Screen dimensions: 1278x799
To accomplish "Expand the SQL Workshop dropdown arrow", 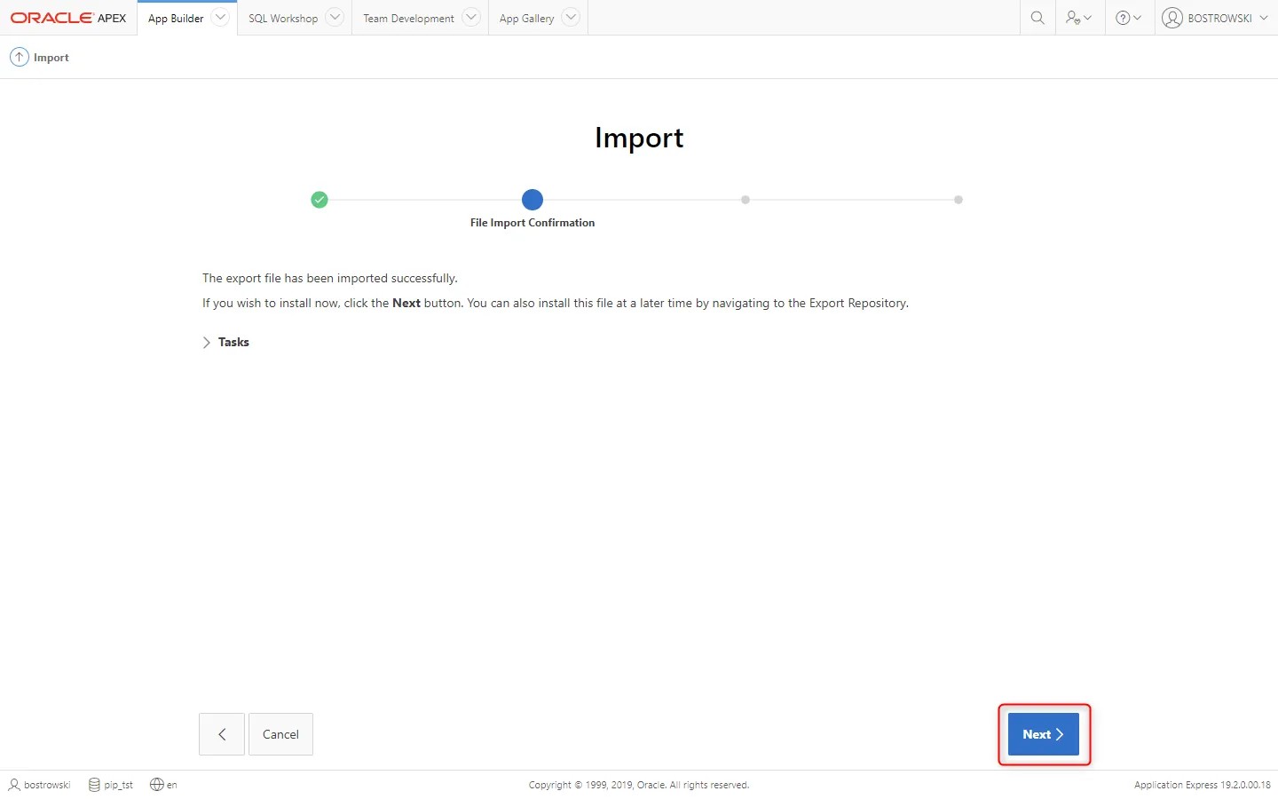I will point(335,18).
